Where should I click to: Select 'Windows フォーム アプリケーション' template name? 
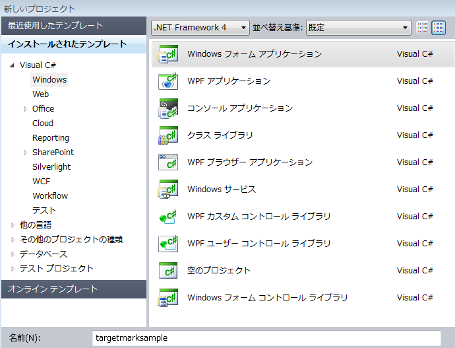pos(255,54)
